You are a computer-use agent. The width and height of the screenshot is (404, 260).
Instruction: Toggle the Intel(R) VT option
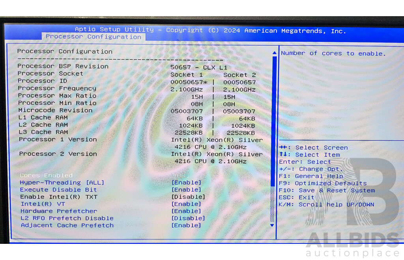point(111,204)
